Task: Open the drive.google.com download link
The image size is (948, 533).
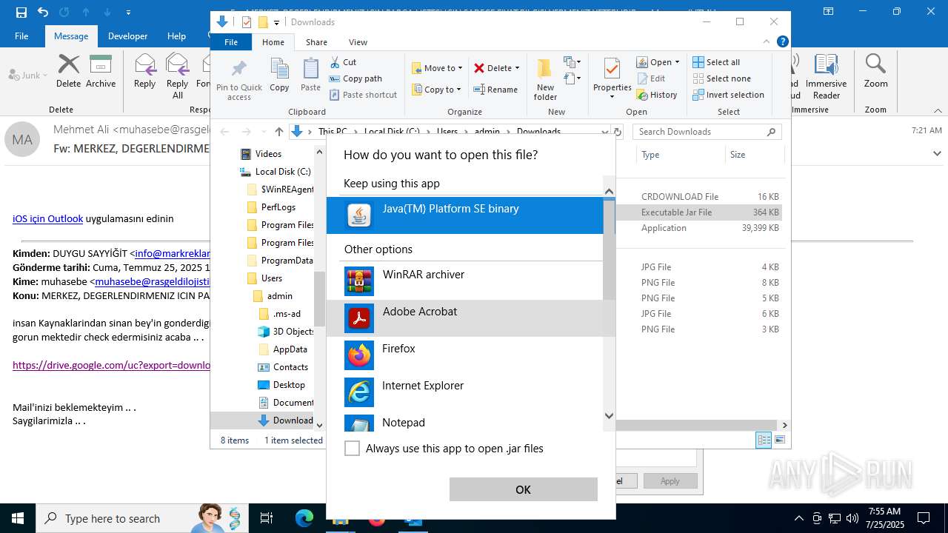Action: (x=112, y=365)
